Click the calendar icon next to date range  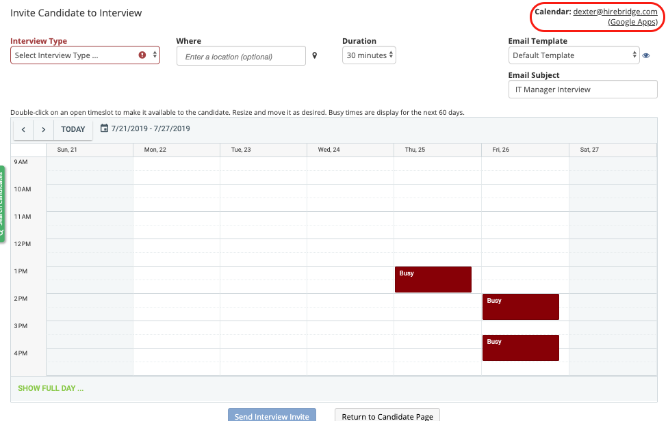pyautogui.click(x=104, y=128)
